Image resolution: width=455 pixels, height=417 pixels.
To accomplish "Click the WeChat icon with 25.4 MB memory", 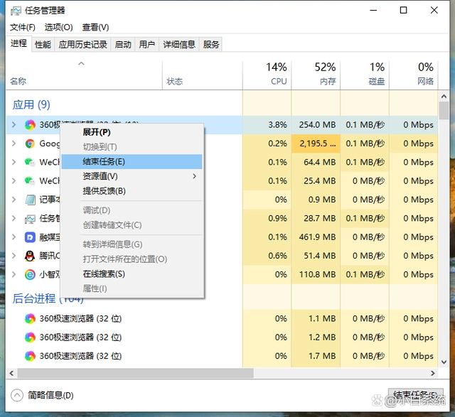I will (30, 181).
